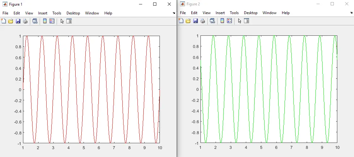Viewport: 354px width, 157px height.
Task: Minimize the Figure 1 window
Action: (140, 4)
